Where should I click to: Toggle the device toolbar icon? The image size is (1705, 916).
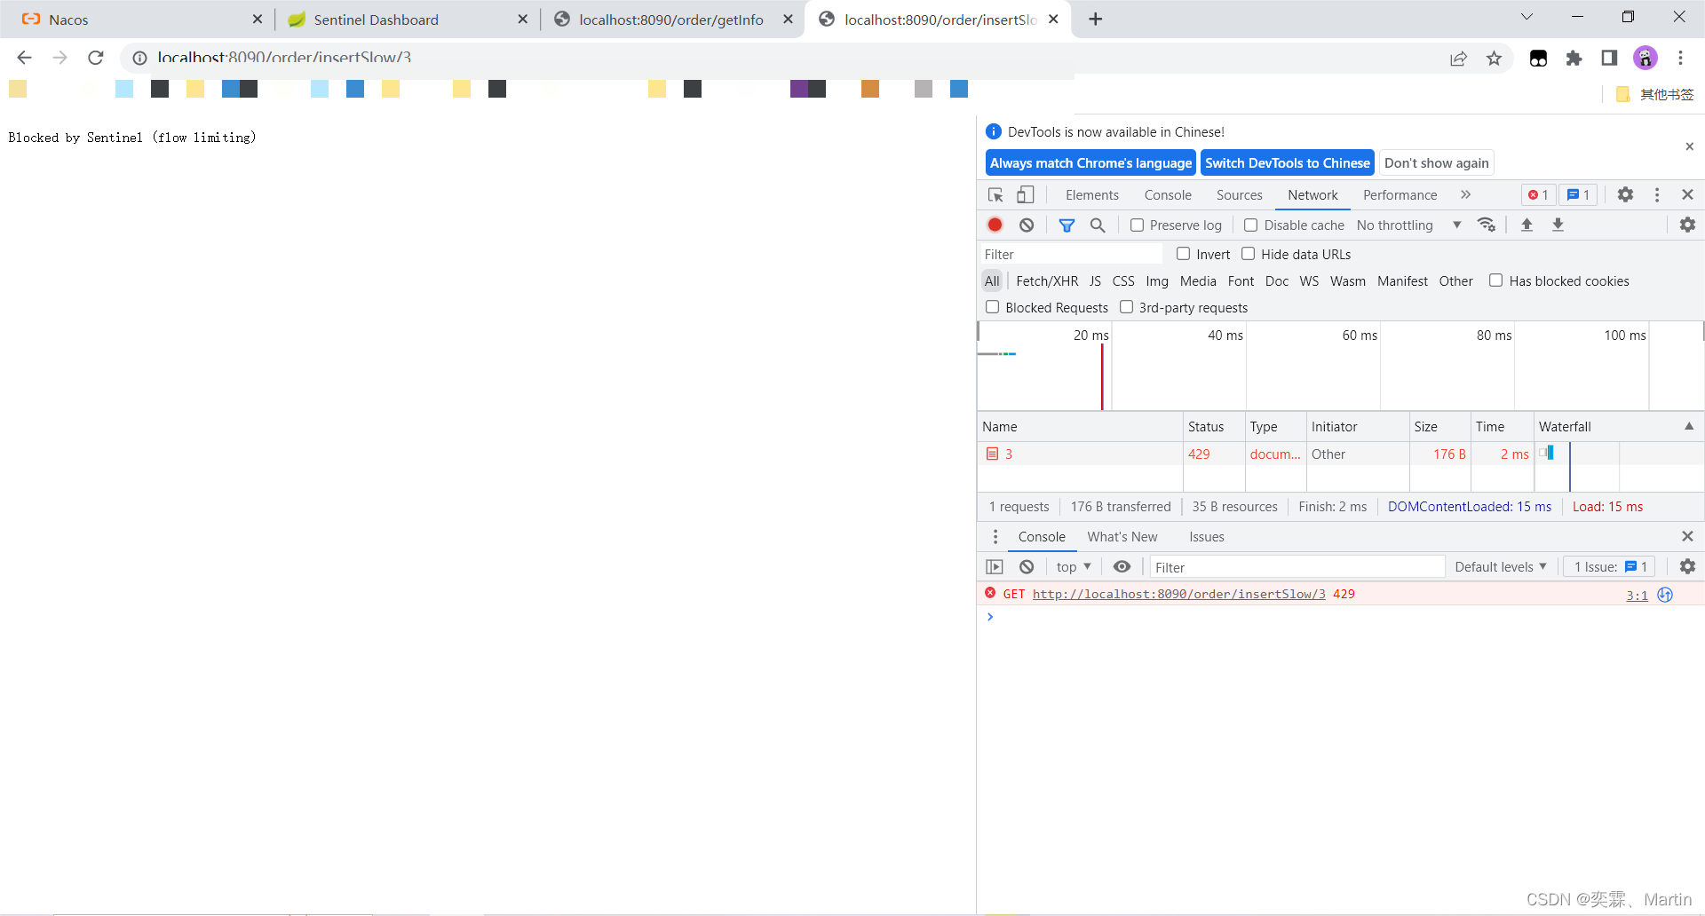tap(1026, 195)
